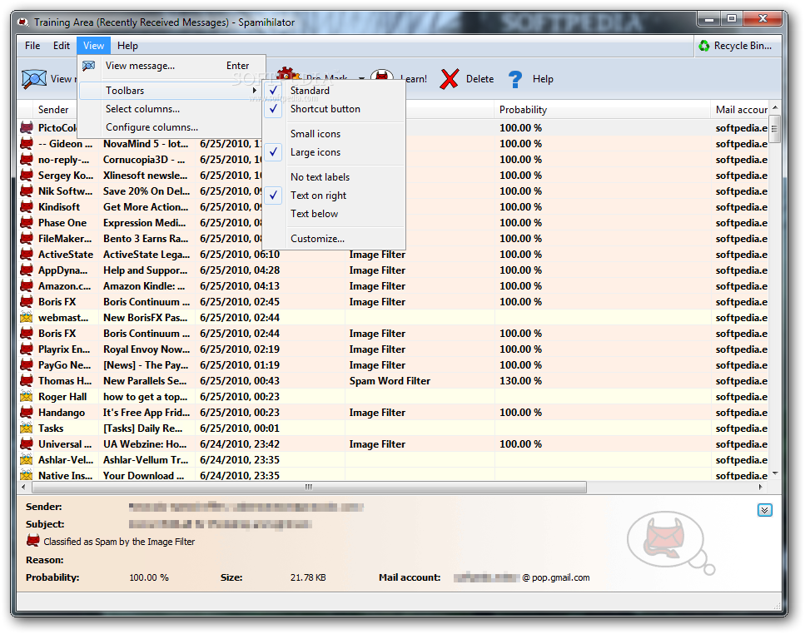Click the non-spam icon for webmast... row
The height and width of the screenshot is (634, 805).
coord(26,318)
